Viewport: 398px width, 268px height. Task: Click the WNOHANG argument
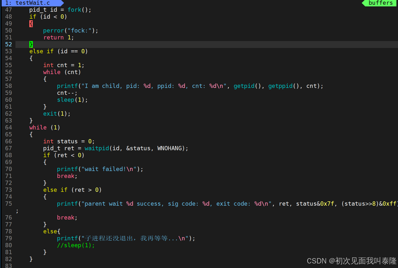point(169,148)
